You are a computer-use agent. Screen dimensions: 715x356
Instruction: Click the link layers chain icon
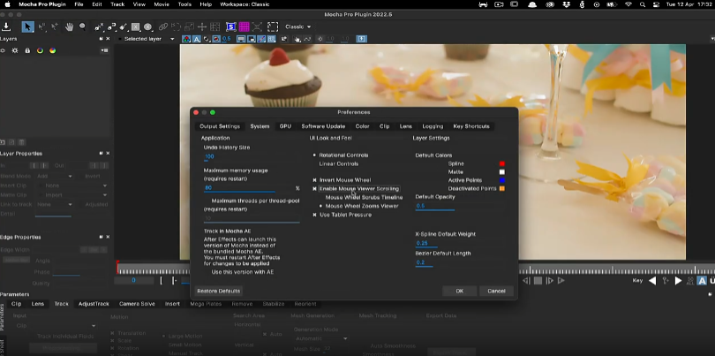tap(163, 27)
